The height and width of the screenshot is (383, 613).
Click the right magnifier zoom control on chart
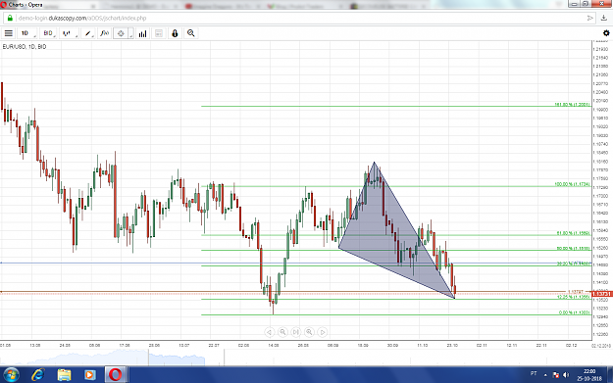click(309, 332)
